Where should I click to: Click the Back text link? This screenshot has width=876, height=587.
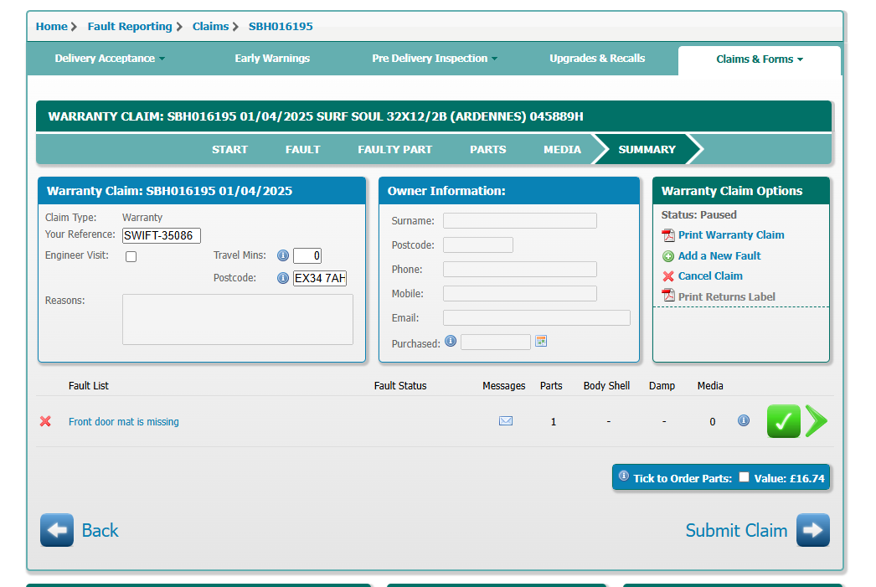[x=100, y=530]
